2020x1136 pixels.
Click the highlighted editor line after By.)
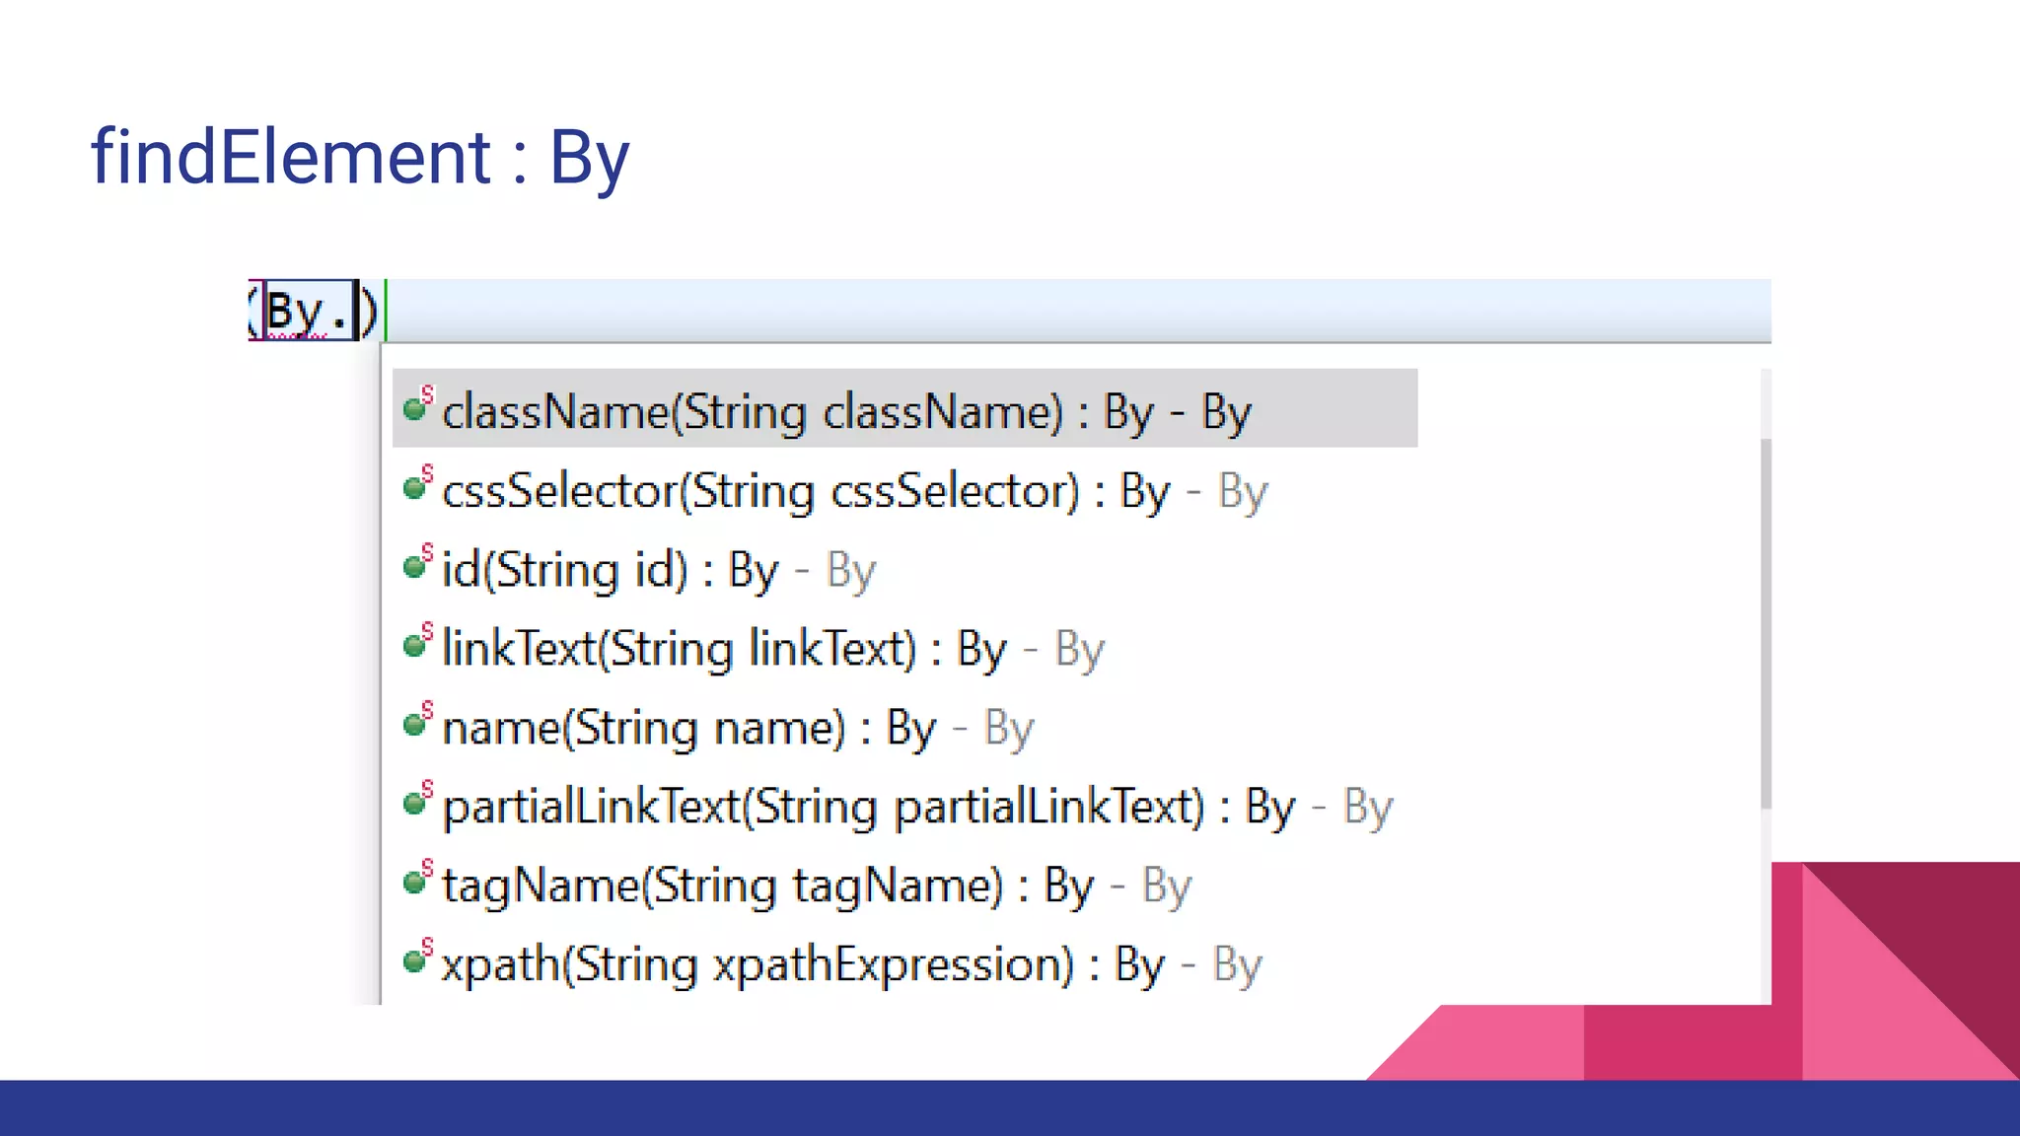(x=1075, y=310)
